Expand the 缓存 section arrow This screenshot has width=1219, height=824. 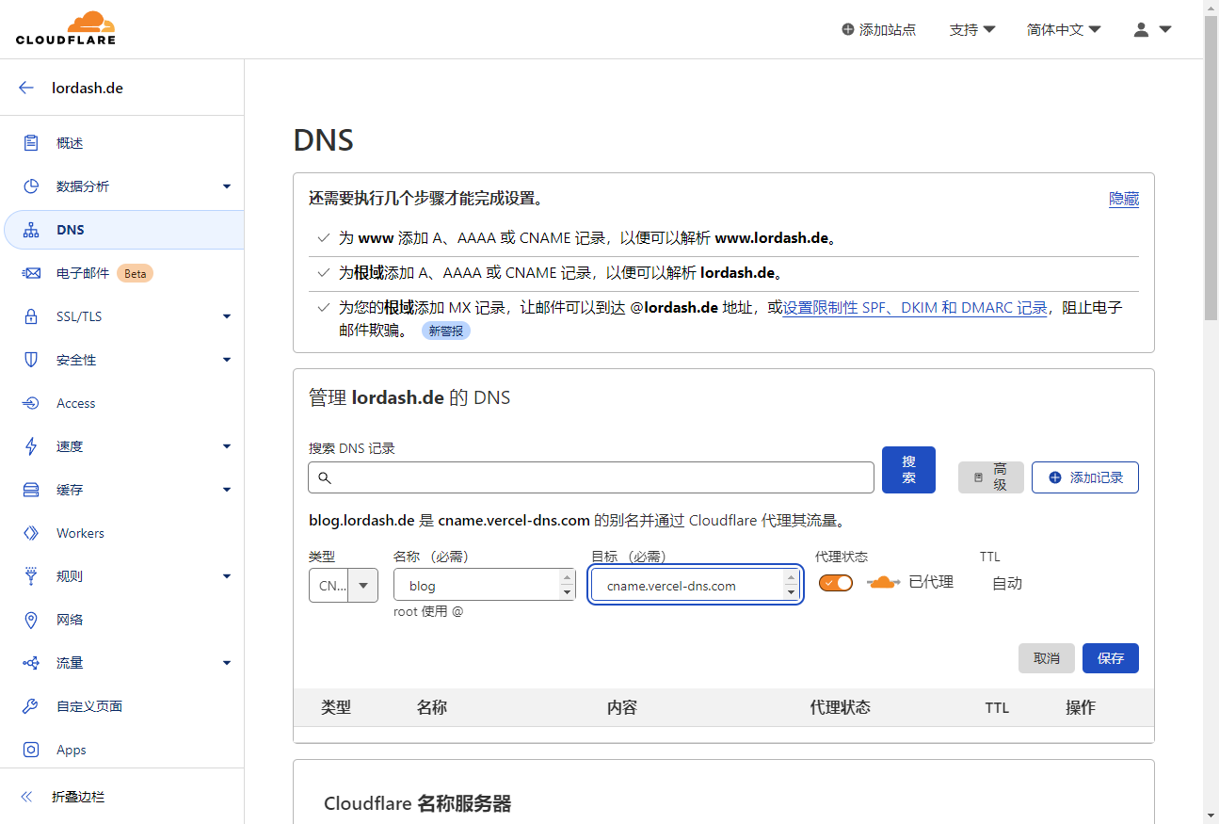(x=227, y=490)
